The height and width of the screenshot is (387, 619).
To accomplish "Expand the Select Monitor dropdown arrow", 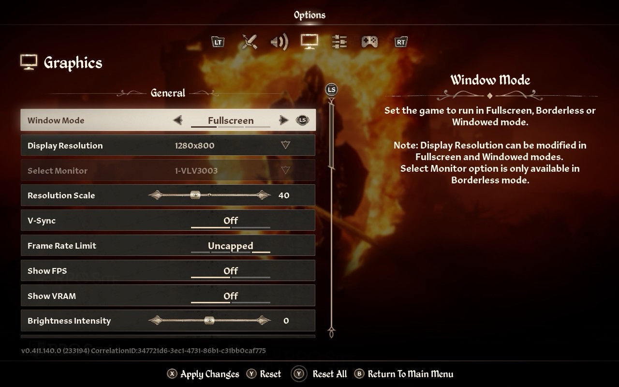I will [x=285, y=170].
